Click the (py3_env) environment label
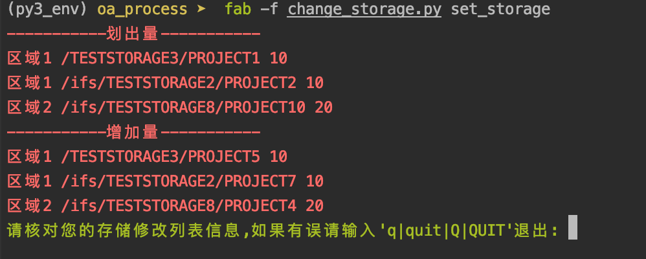Image resolution: width=646 pixels, height=259 pixels. click(x=47, y=9)
